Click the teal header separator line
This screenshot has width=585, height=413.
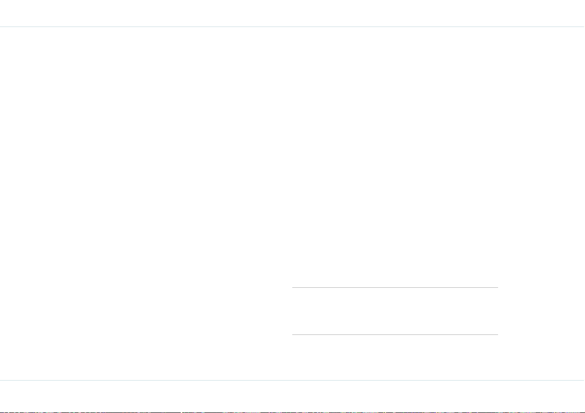click(x=293, y=27)
